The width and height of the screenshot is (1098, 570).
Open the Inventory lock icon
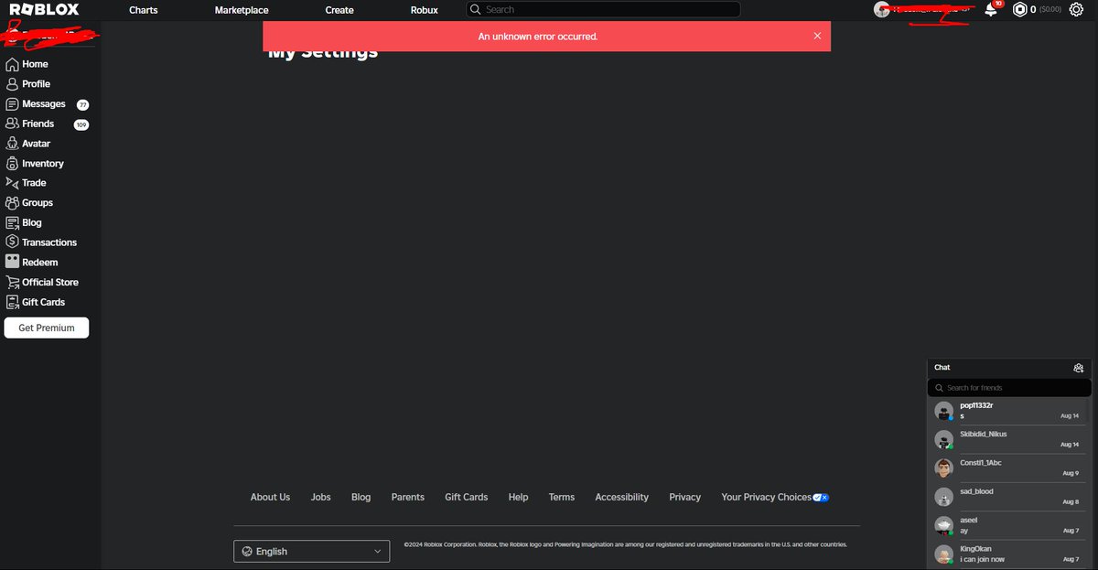12,164
